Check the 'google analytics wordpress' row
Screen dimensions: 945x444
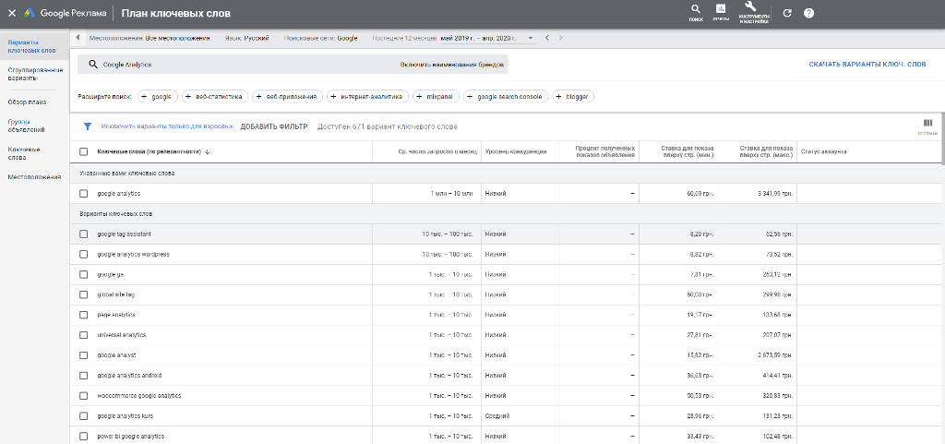pyautogui.click(x=84, y=254)
